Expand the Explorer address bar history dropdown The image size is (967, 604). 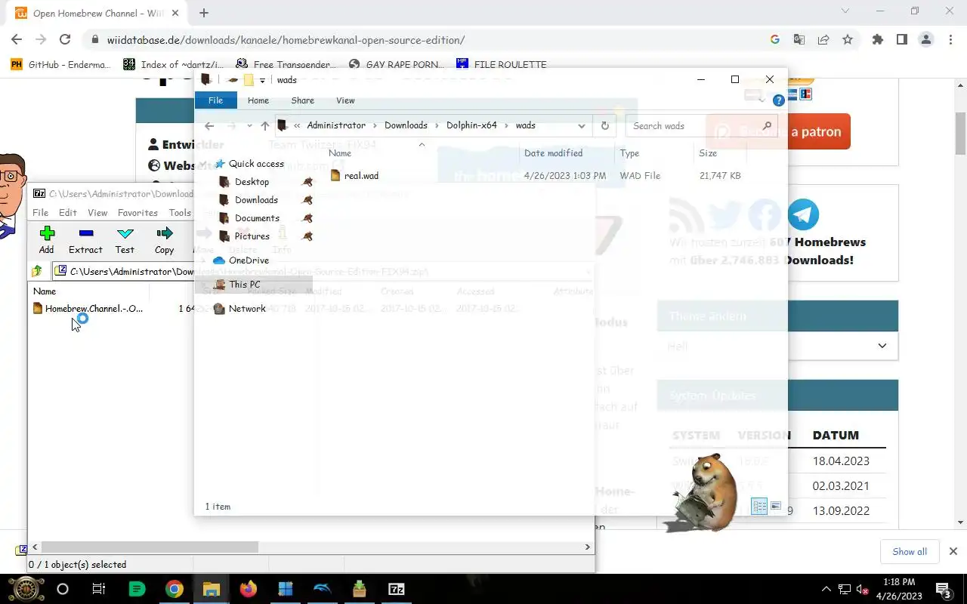581,126
